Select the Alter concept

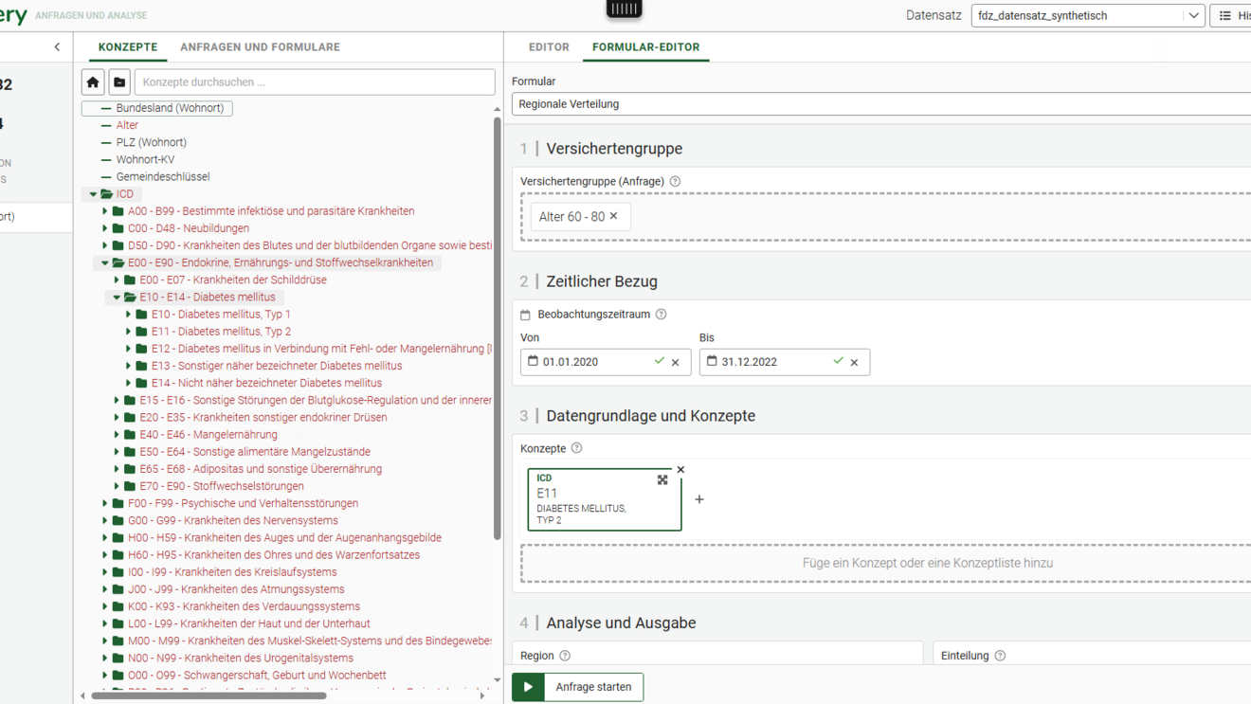click(x=127, y=125)
